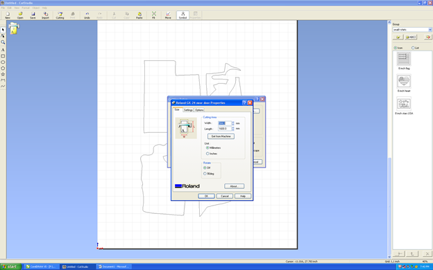Click the Properties dialog question mark help button
The height and width of the screenshot is (270, 433).
[244, 102]
